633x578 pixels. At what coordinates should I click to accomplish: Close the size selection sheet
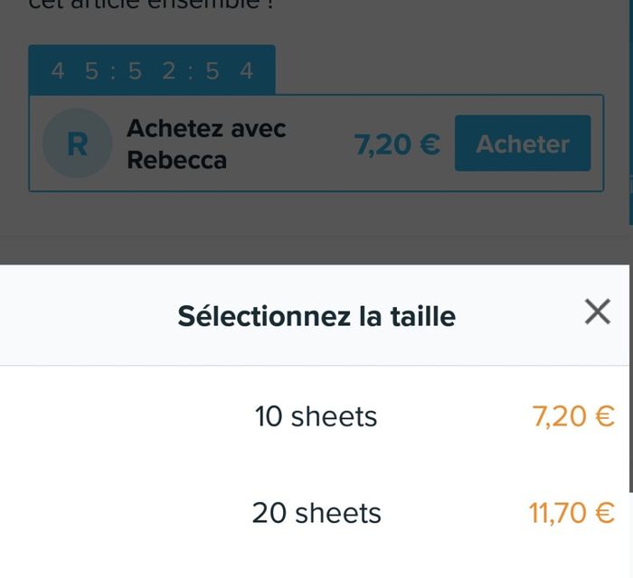(597, 312)
